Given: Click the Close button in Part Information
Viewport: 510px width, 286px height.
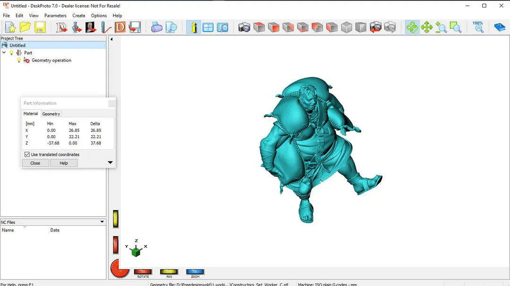Looking at the screenshot, I should click(x=35, y=163).
